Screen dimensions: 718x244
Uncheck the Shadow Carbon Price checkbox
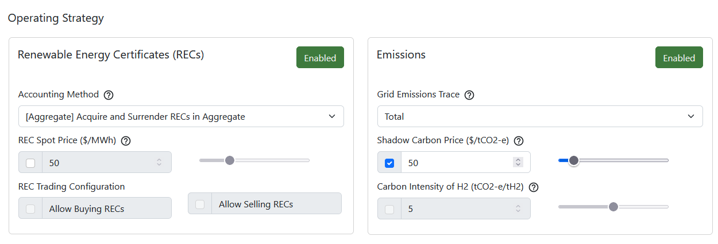[x=389, y=163]
